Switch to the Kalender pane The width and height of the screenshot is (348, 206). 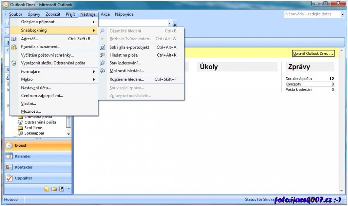pos(23,156)
